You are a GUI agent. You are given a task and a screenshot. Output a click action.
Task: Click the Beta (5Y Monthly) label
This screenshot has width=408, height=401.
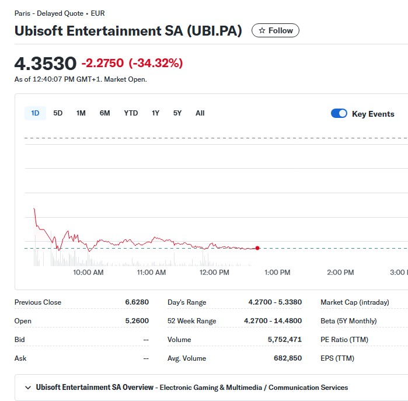click(x=348, y=321)
